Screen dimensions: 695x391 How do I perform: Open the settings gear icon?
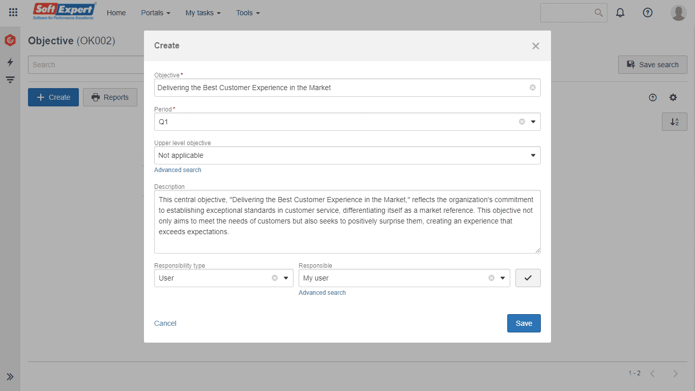[x=673, y=97]
